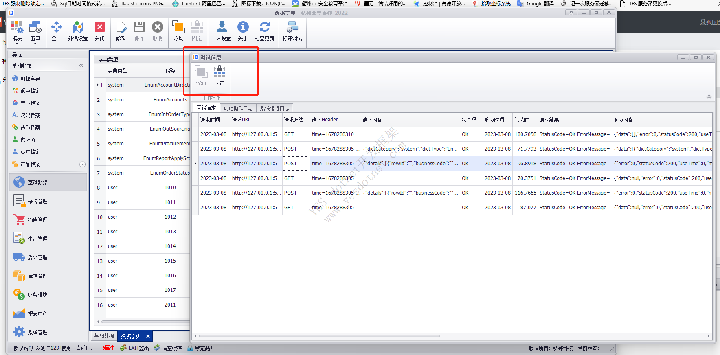Click dropdown arrow under 窗口 icon
720x355 pixels.
[35, 43]
